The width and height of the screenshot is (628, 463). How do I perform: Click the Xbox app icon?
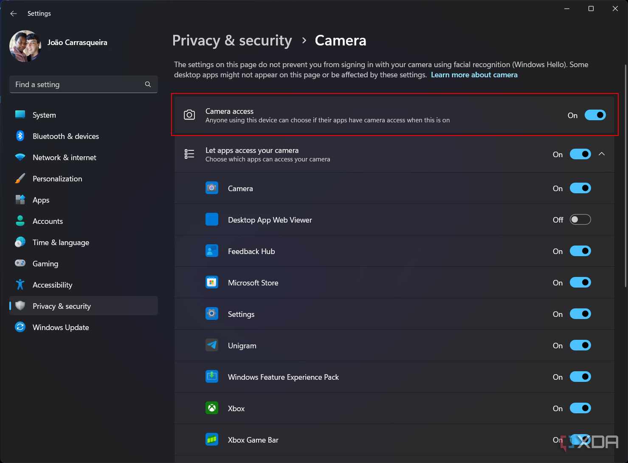[x=212, y=408]
